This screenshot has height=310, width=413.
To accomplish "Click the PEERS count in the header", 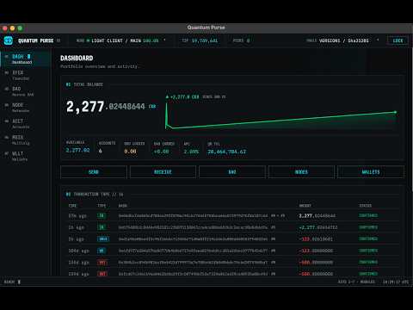I will click(x=248, y=40).
